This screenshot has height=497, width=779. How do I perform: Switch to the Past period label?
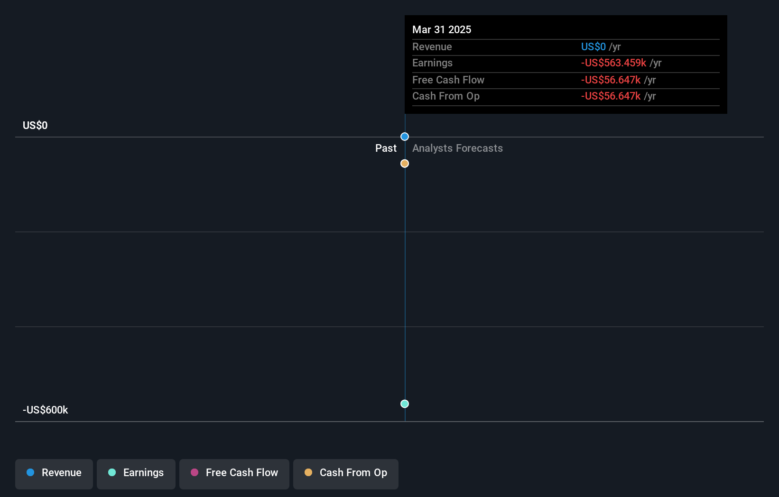coord(386,148)
